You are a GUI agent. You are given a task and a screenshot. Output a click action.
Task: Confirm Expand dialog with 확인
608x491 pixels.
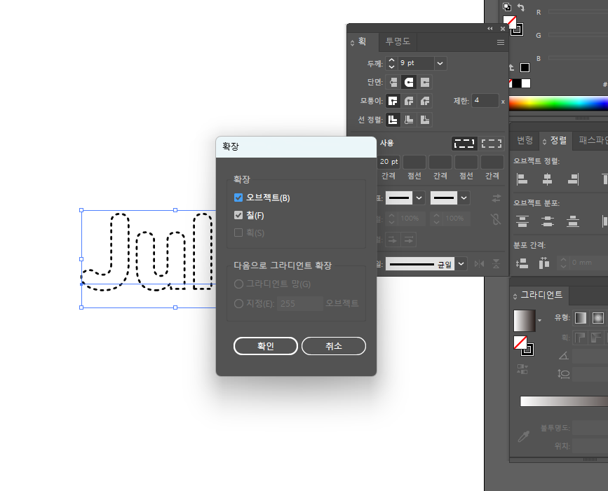tap(266, 346)
